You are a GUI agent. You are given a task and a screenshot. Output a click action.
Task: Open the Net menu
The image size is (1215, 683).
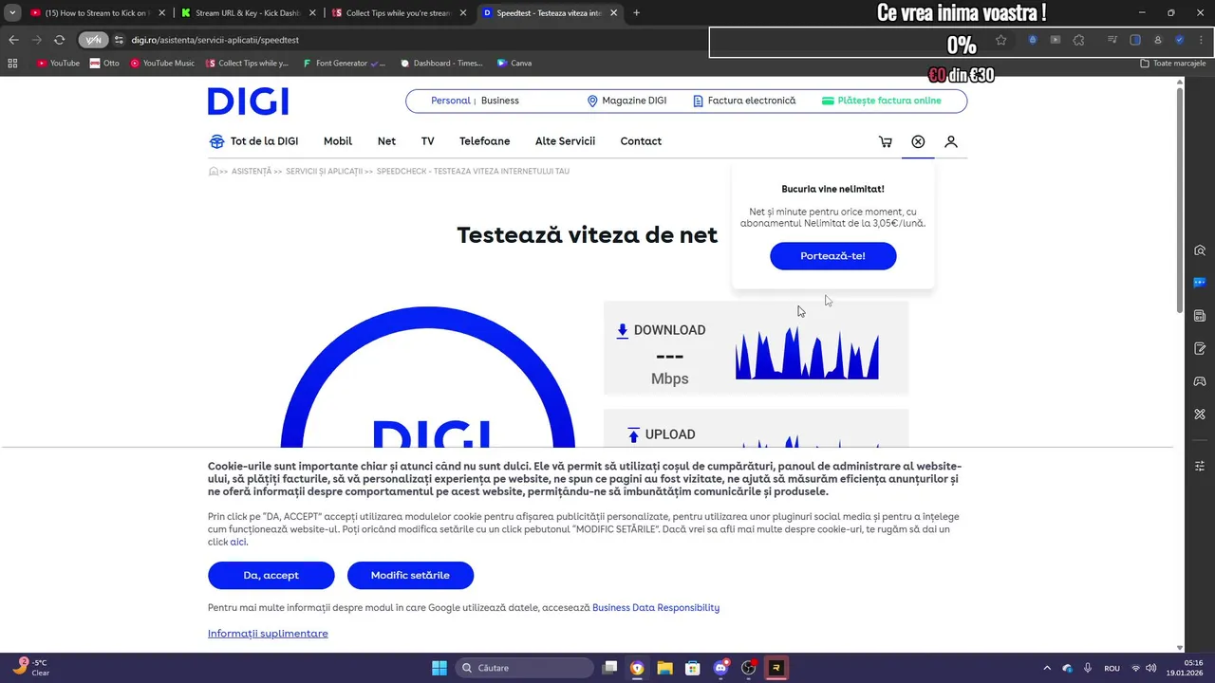386,141
